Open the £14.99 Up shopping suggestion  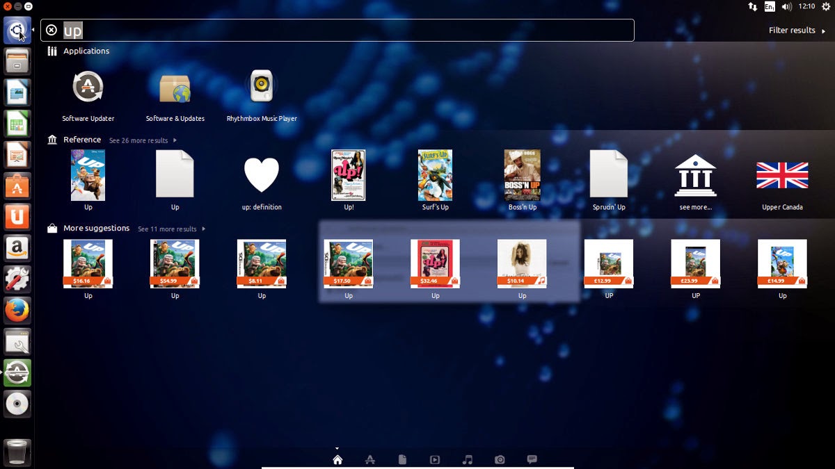pos(782,270)
